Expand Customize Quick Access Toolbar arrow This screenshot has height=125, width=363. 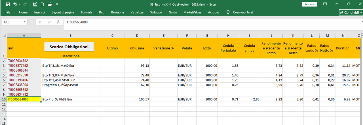click(57, 4)
